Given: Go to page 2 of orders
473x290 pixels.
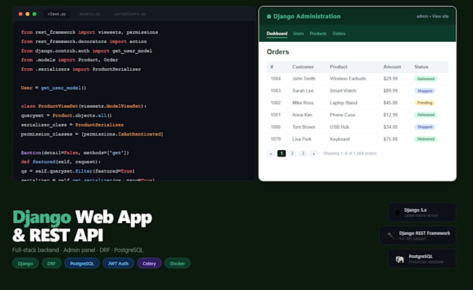Looking at the screenshot, I should click(x=292, y=154).
